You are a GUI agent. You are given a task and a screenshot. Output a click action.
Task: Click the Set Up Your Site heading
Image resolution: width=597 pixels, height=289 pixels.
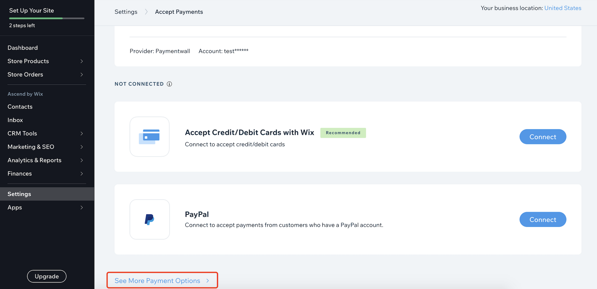32,10
